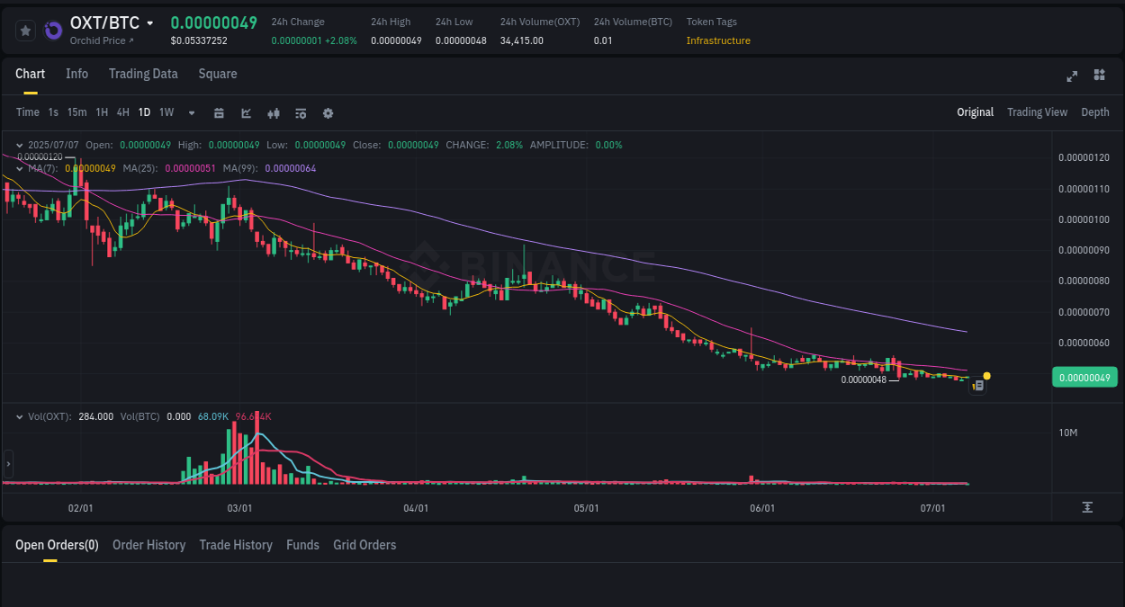Open the grid layout switcher icon
This screenshot has width=1125, height=607.
click(x=1099, y=76)
